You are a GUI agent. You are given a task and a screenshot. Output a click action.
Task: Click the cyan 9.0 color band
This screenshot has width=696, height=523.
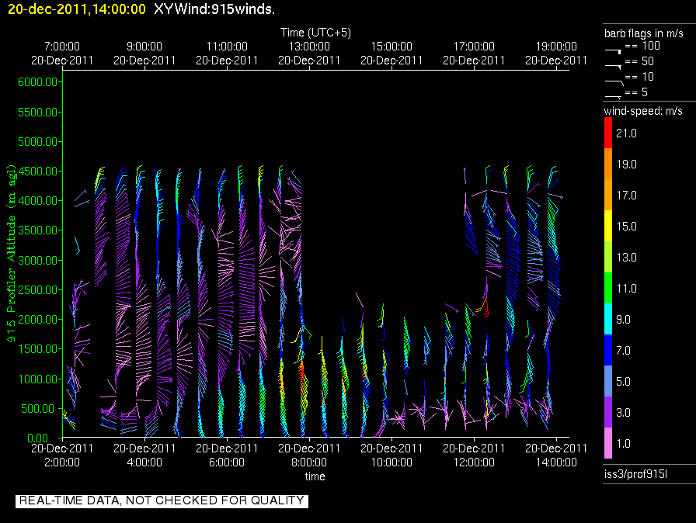point(607,319)
